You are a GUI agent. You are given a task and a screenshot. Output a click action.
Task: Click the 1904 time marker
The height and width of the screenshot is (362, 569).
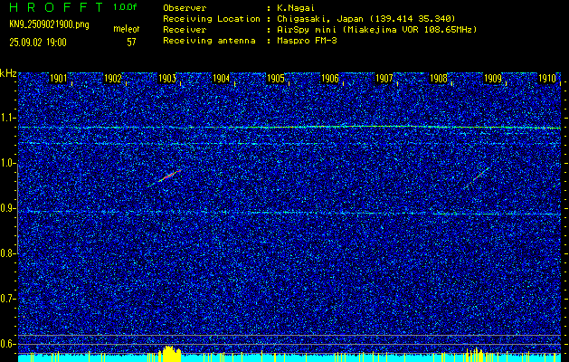221,79
